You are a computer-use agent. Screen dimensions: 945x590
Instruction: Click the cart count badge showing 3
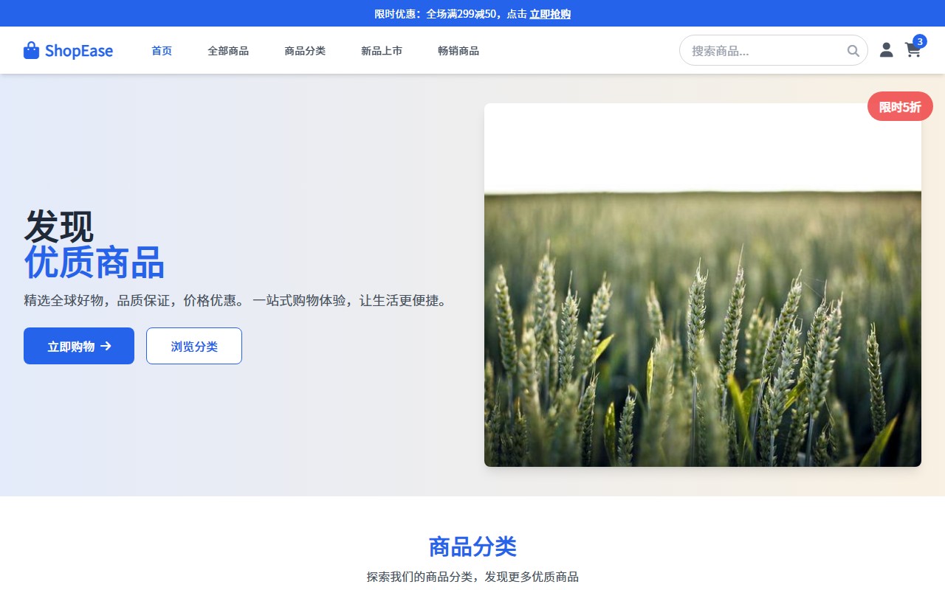click(920, 41)
